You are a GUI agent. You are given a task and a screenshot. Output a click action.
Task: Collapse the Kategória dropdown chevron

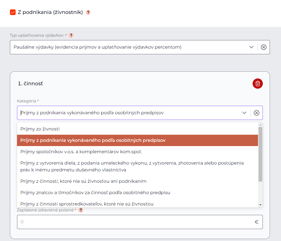coord(244,113)
